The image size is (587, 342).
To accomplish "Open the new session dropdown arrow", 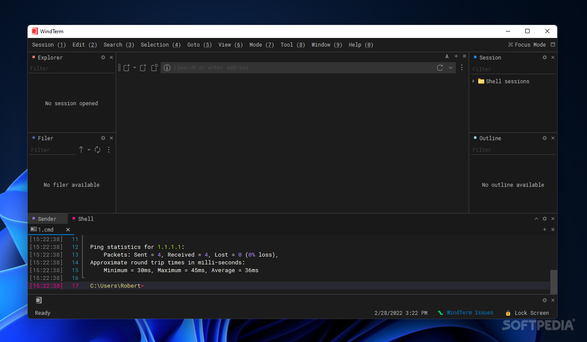I will pos(134,68).
